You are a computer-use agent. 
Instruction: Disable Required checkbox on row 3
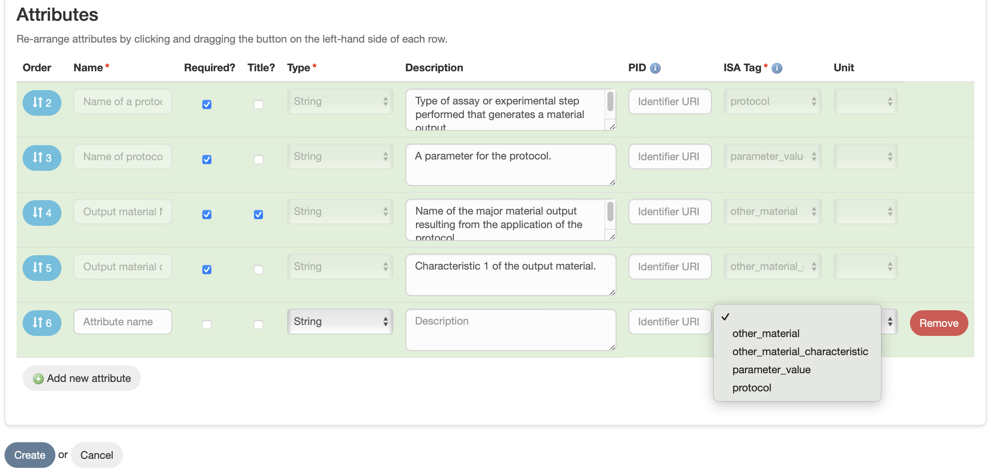(206, 159)
